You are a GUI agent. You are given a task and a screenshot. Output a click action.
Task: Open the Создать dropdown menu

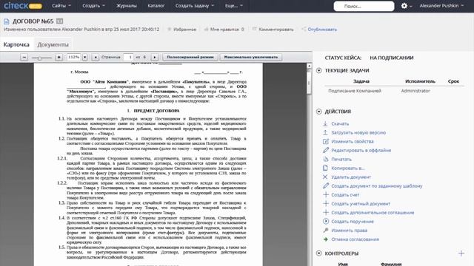tap(94, 6)
